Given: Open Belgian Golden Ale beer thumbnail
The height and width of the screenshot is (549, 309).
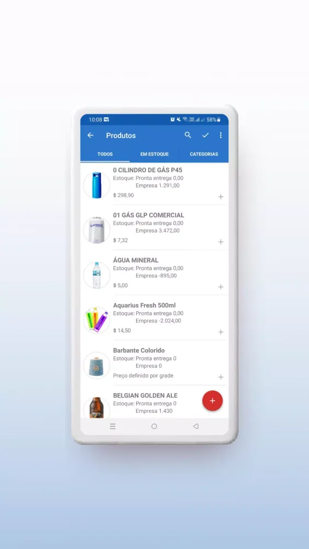Looking at the screenshot, I should tap(97, 408).
